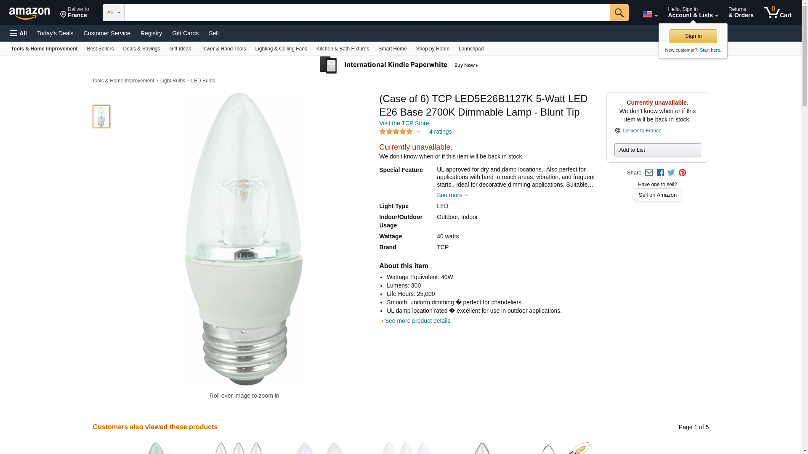Image resolution: width=808 pixels, height=454 pixels.
Task: Open Today's Deals in navigation
Action: pos(55,33)
